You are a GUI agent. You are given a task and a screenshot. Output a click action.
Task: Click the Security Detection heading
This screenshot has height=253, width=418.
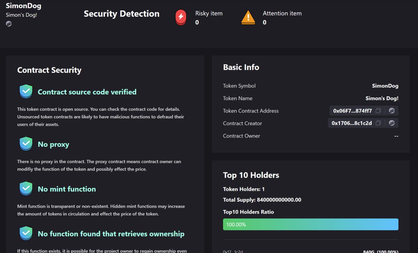tap(122, 14)
